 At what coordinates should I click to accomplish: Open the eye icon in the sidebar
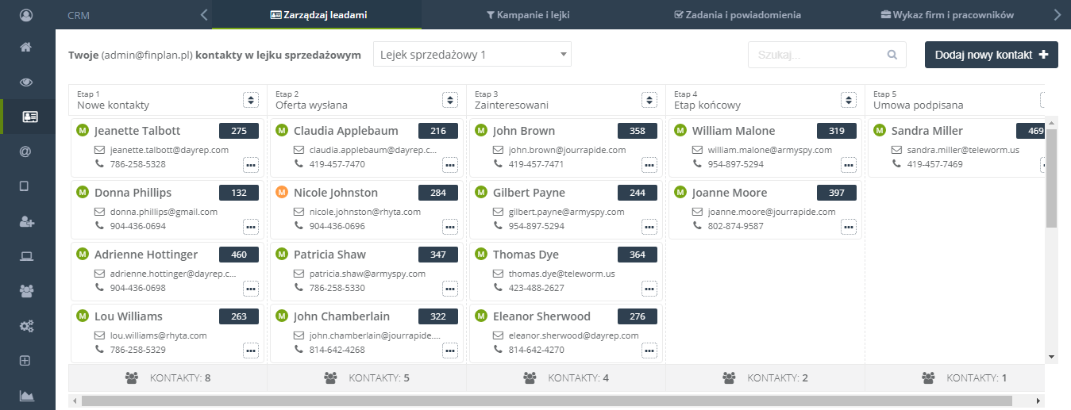(x=26, y=82)
